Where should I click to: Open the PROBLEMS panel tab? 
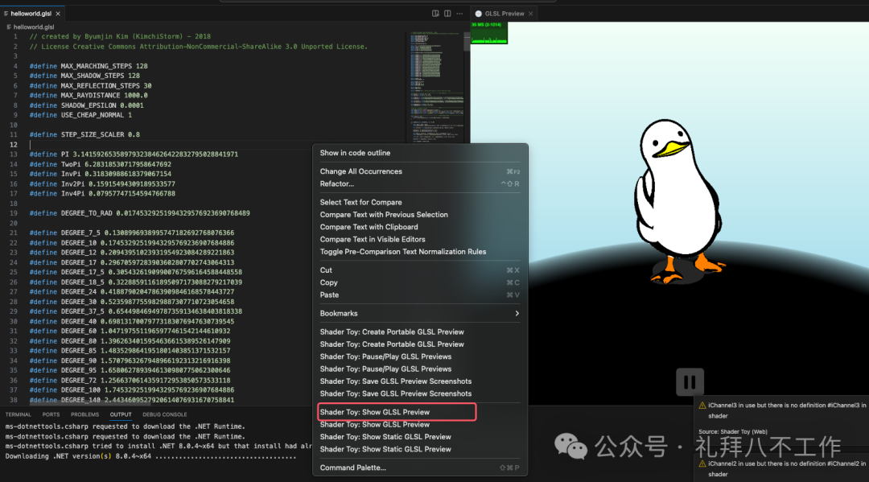tap(84, 414)
